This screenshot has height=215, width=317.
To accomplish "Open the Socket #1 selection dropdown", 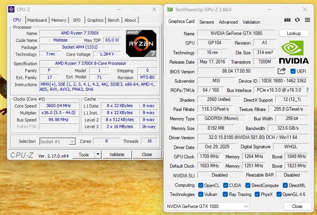I will click(57, 142).
